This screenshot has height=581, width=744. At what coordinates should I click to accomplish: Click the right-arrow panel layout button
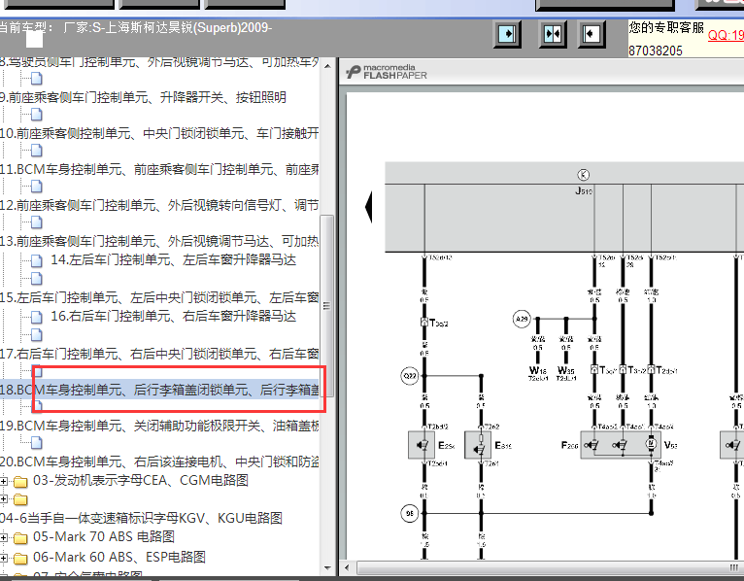click(507, 34)
